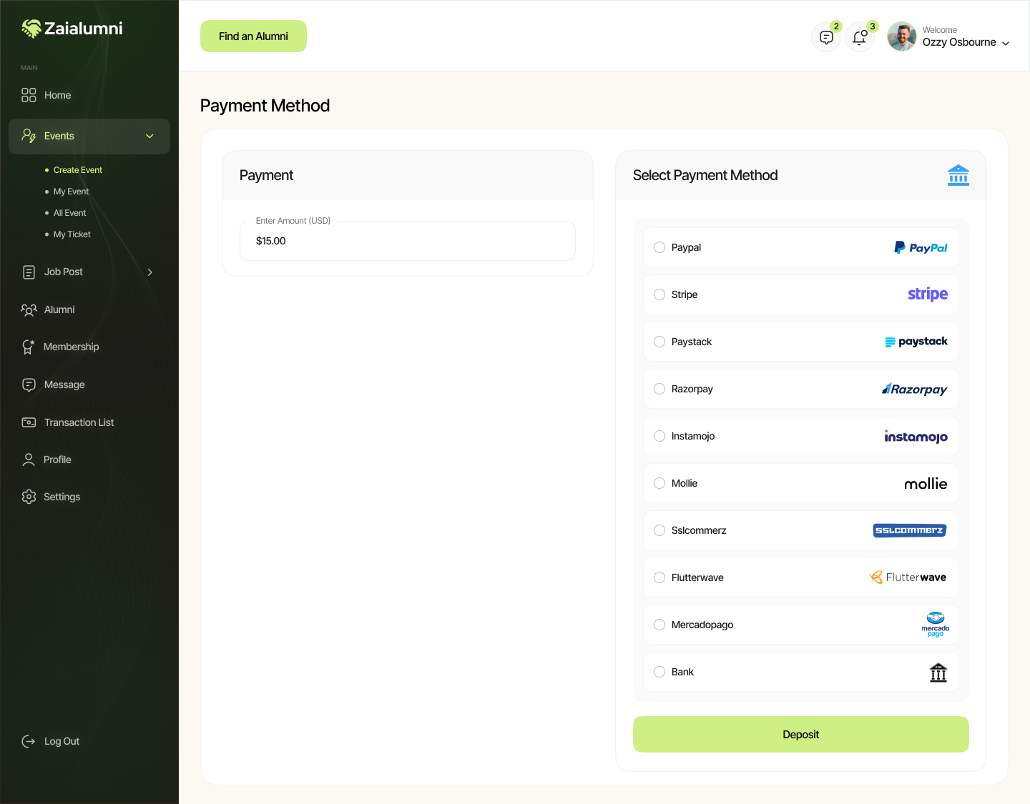Click the Enter Amount USD field
This screenshot has width=1030, height=804.
(x=407, y=241)
